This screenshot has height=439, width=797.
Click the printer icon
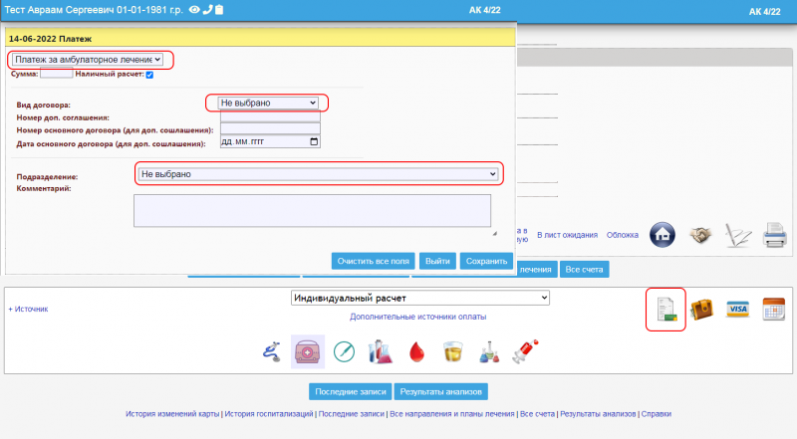(x=775, y=235)
